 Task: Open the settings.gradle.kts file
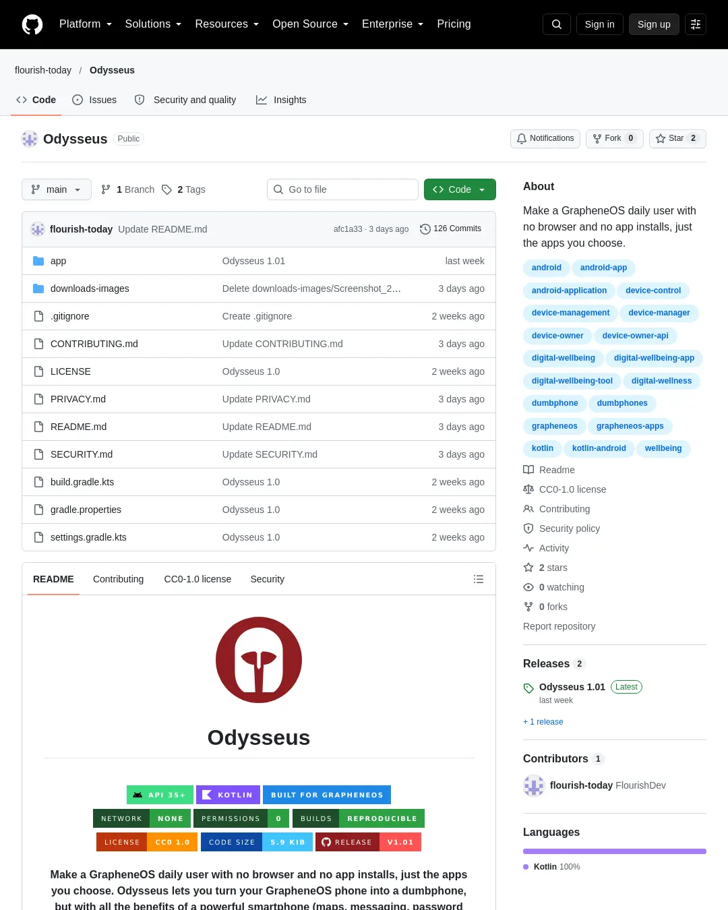pos(88,537)
